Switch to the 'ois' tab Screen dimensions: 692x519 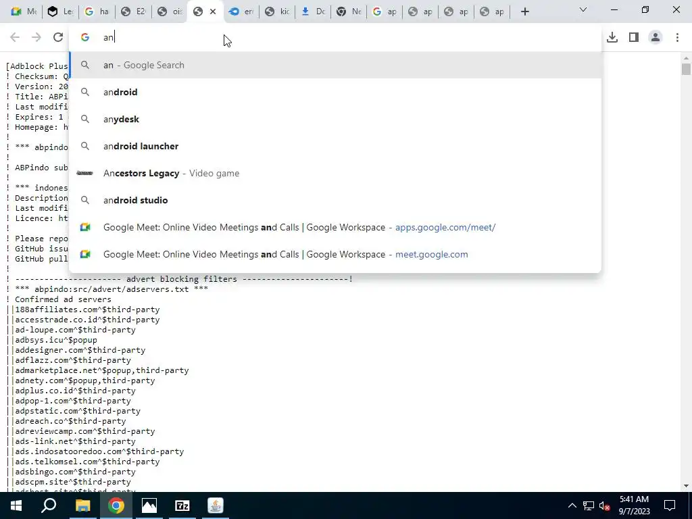click(170, 11)
